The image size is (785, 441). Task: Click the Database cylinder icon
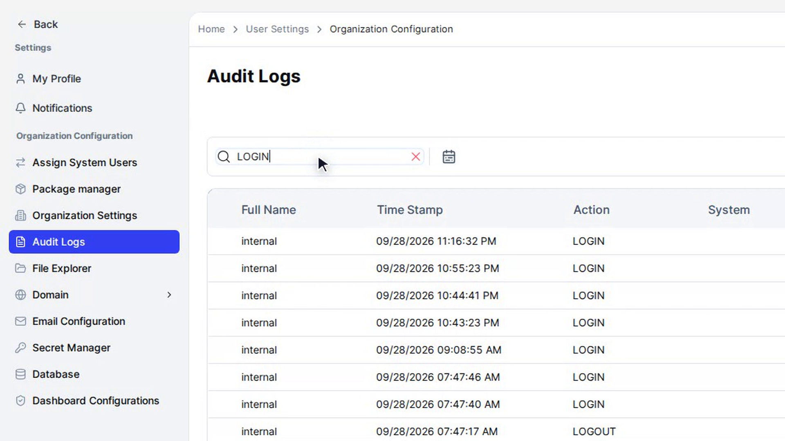20,374
